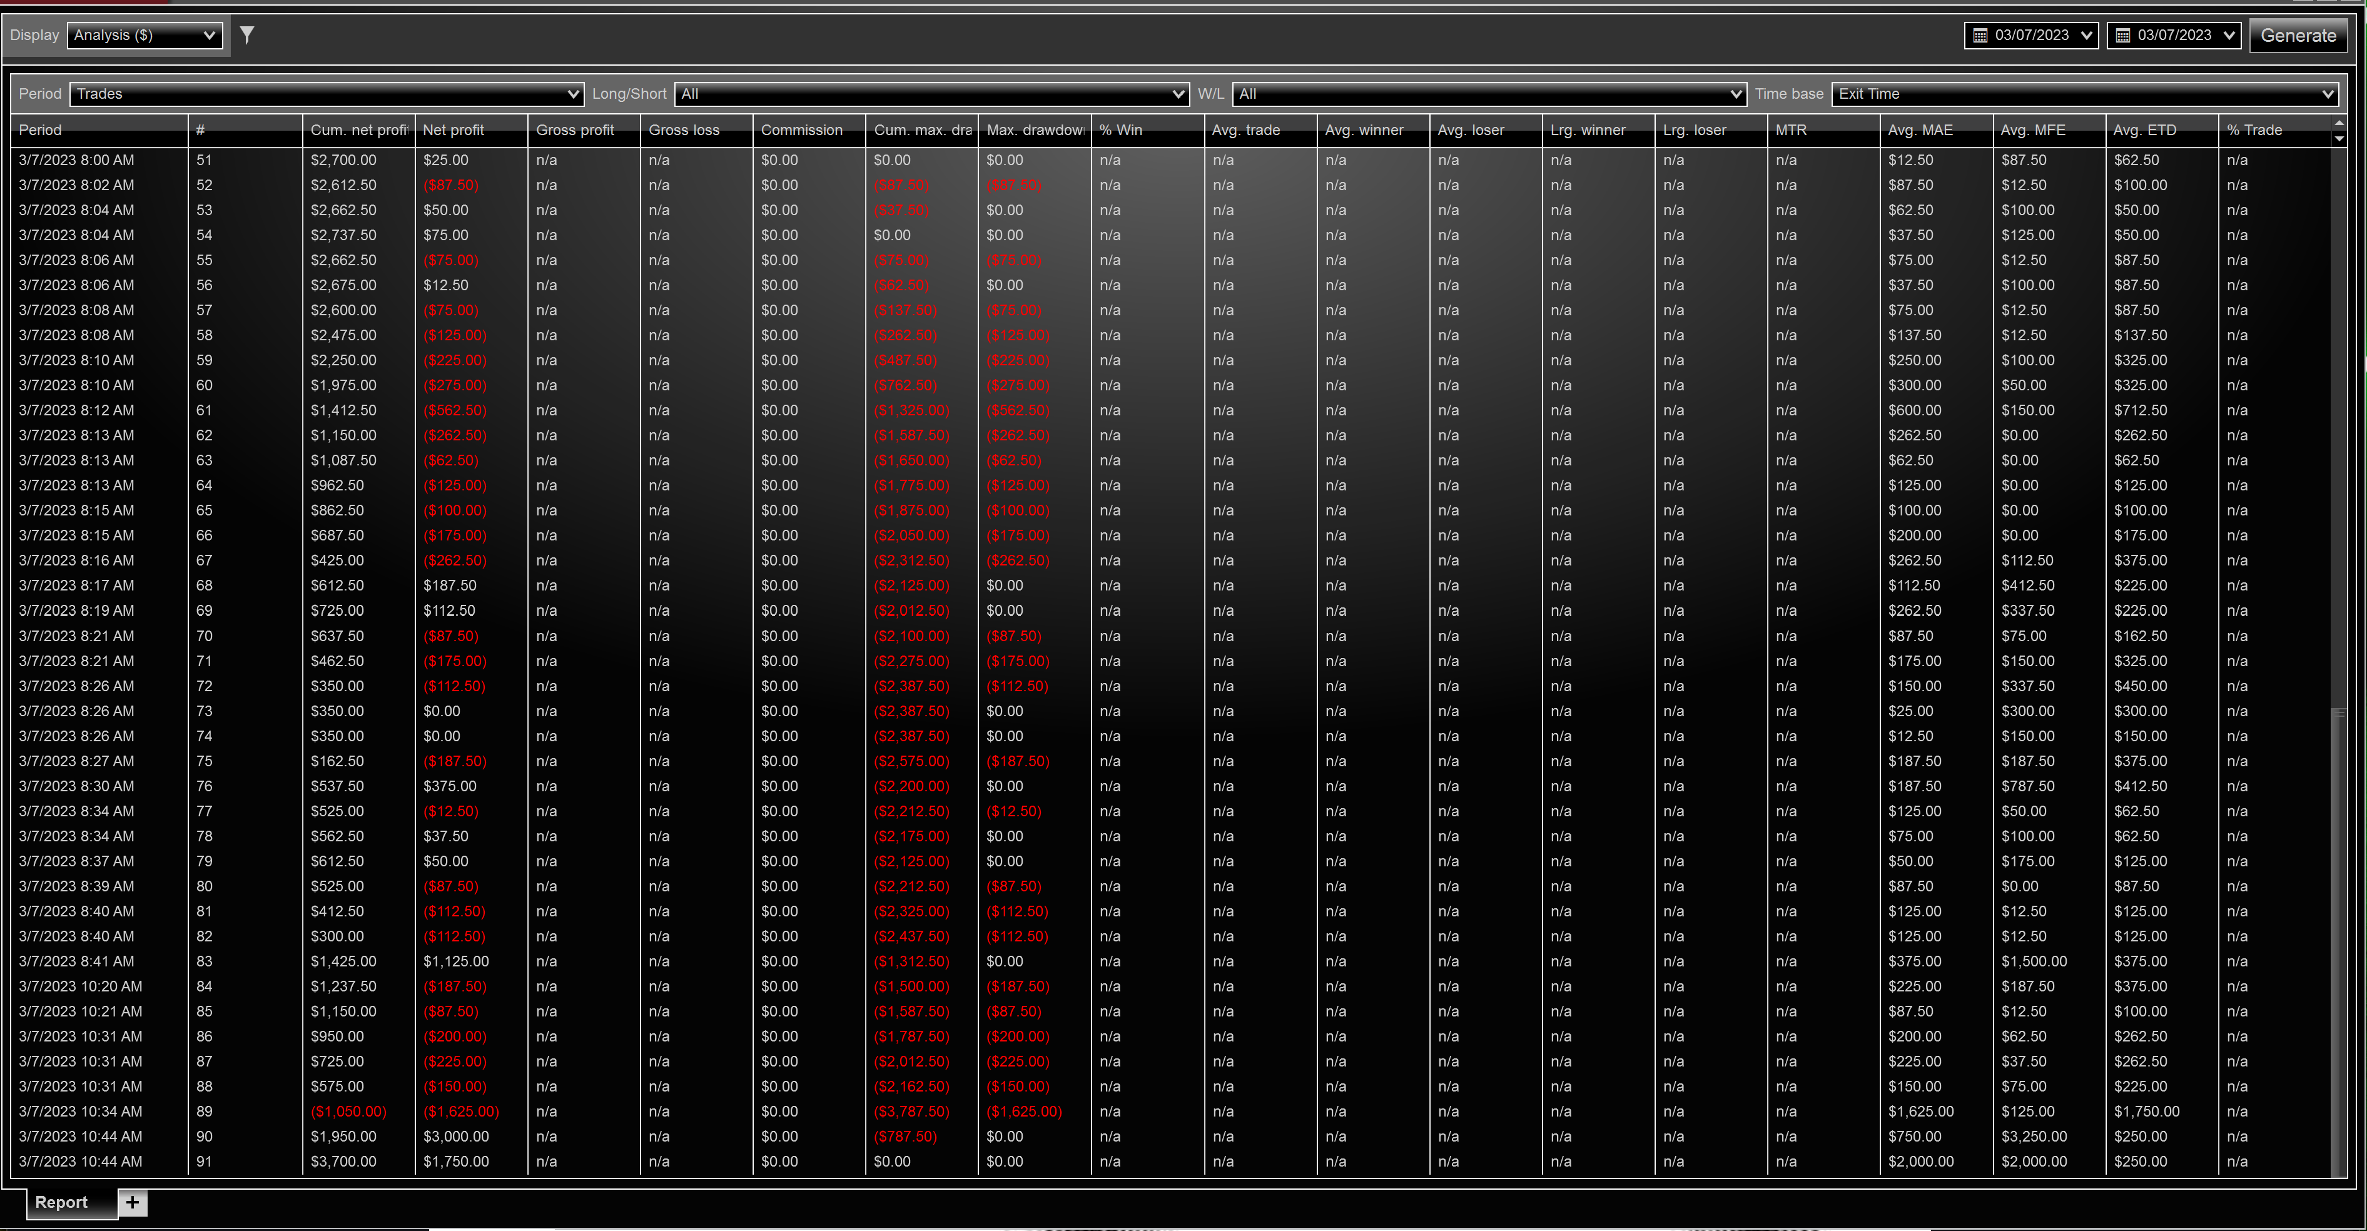Screen dimensions: 2367x1231
Task: Open the end date picker next to Generate
Action: coord(2173,35)
